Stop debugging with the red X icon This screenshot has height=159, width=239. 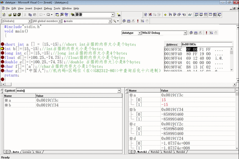[150, 15]
